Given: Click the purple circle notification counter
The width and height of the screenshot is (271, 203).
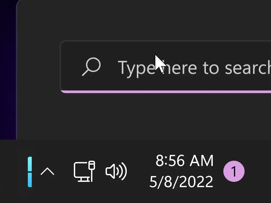Looking at the screenshot, I should (234, 171).
